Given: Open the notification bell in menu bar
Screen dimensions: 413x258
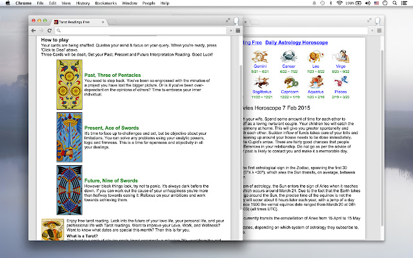Looking at the screenshot, I should pyautogui.click(x=314, y=3).
